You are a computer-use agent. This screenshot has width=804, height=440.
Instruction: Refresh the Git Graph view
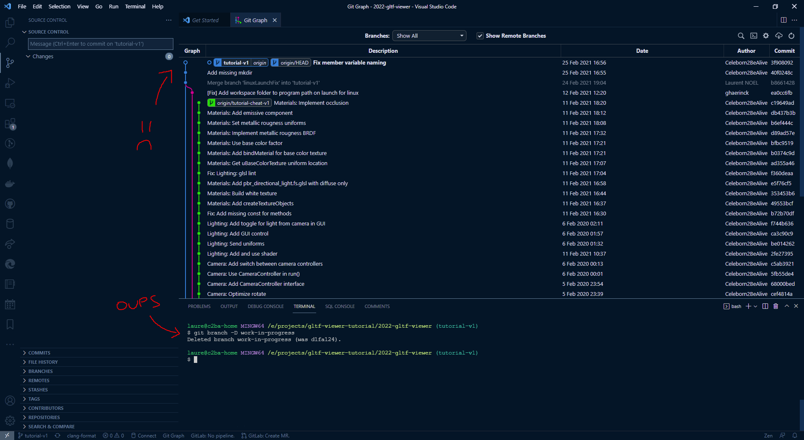[x=791, y=36]
